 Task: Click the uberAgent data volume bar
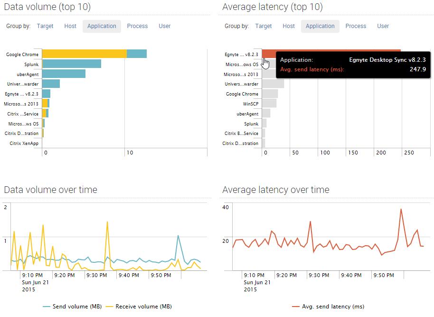click(x=64, y=74)
